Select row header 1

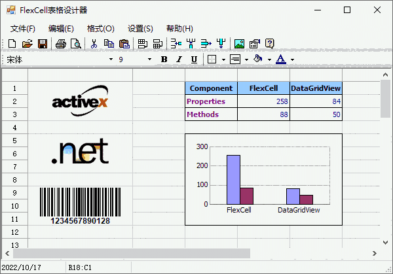[15, 88]
